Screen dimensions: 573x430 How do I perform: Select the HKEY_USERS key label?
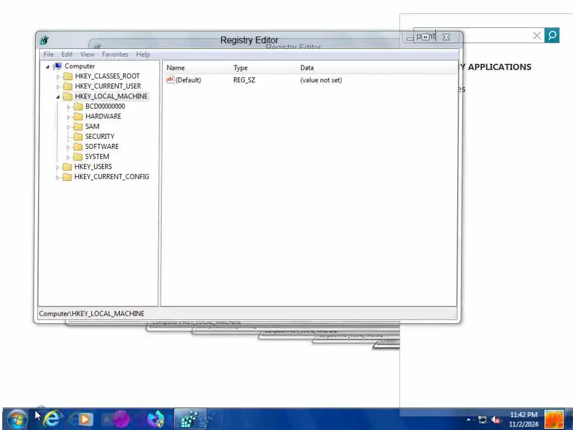click(93, 167)
